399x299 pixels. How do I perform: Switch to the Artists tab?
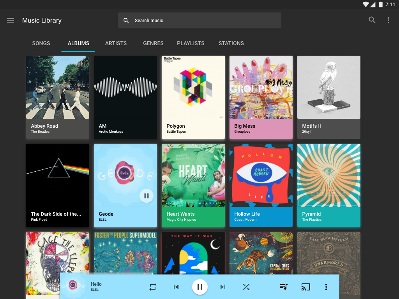pyautogui.click(x=116, y=43)
